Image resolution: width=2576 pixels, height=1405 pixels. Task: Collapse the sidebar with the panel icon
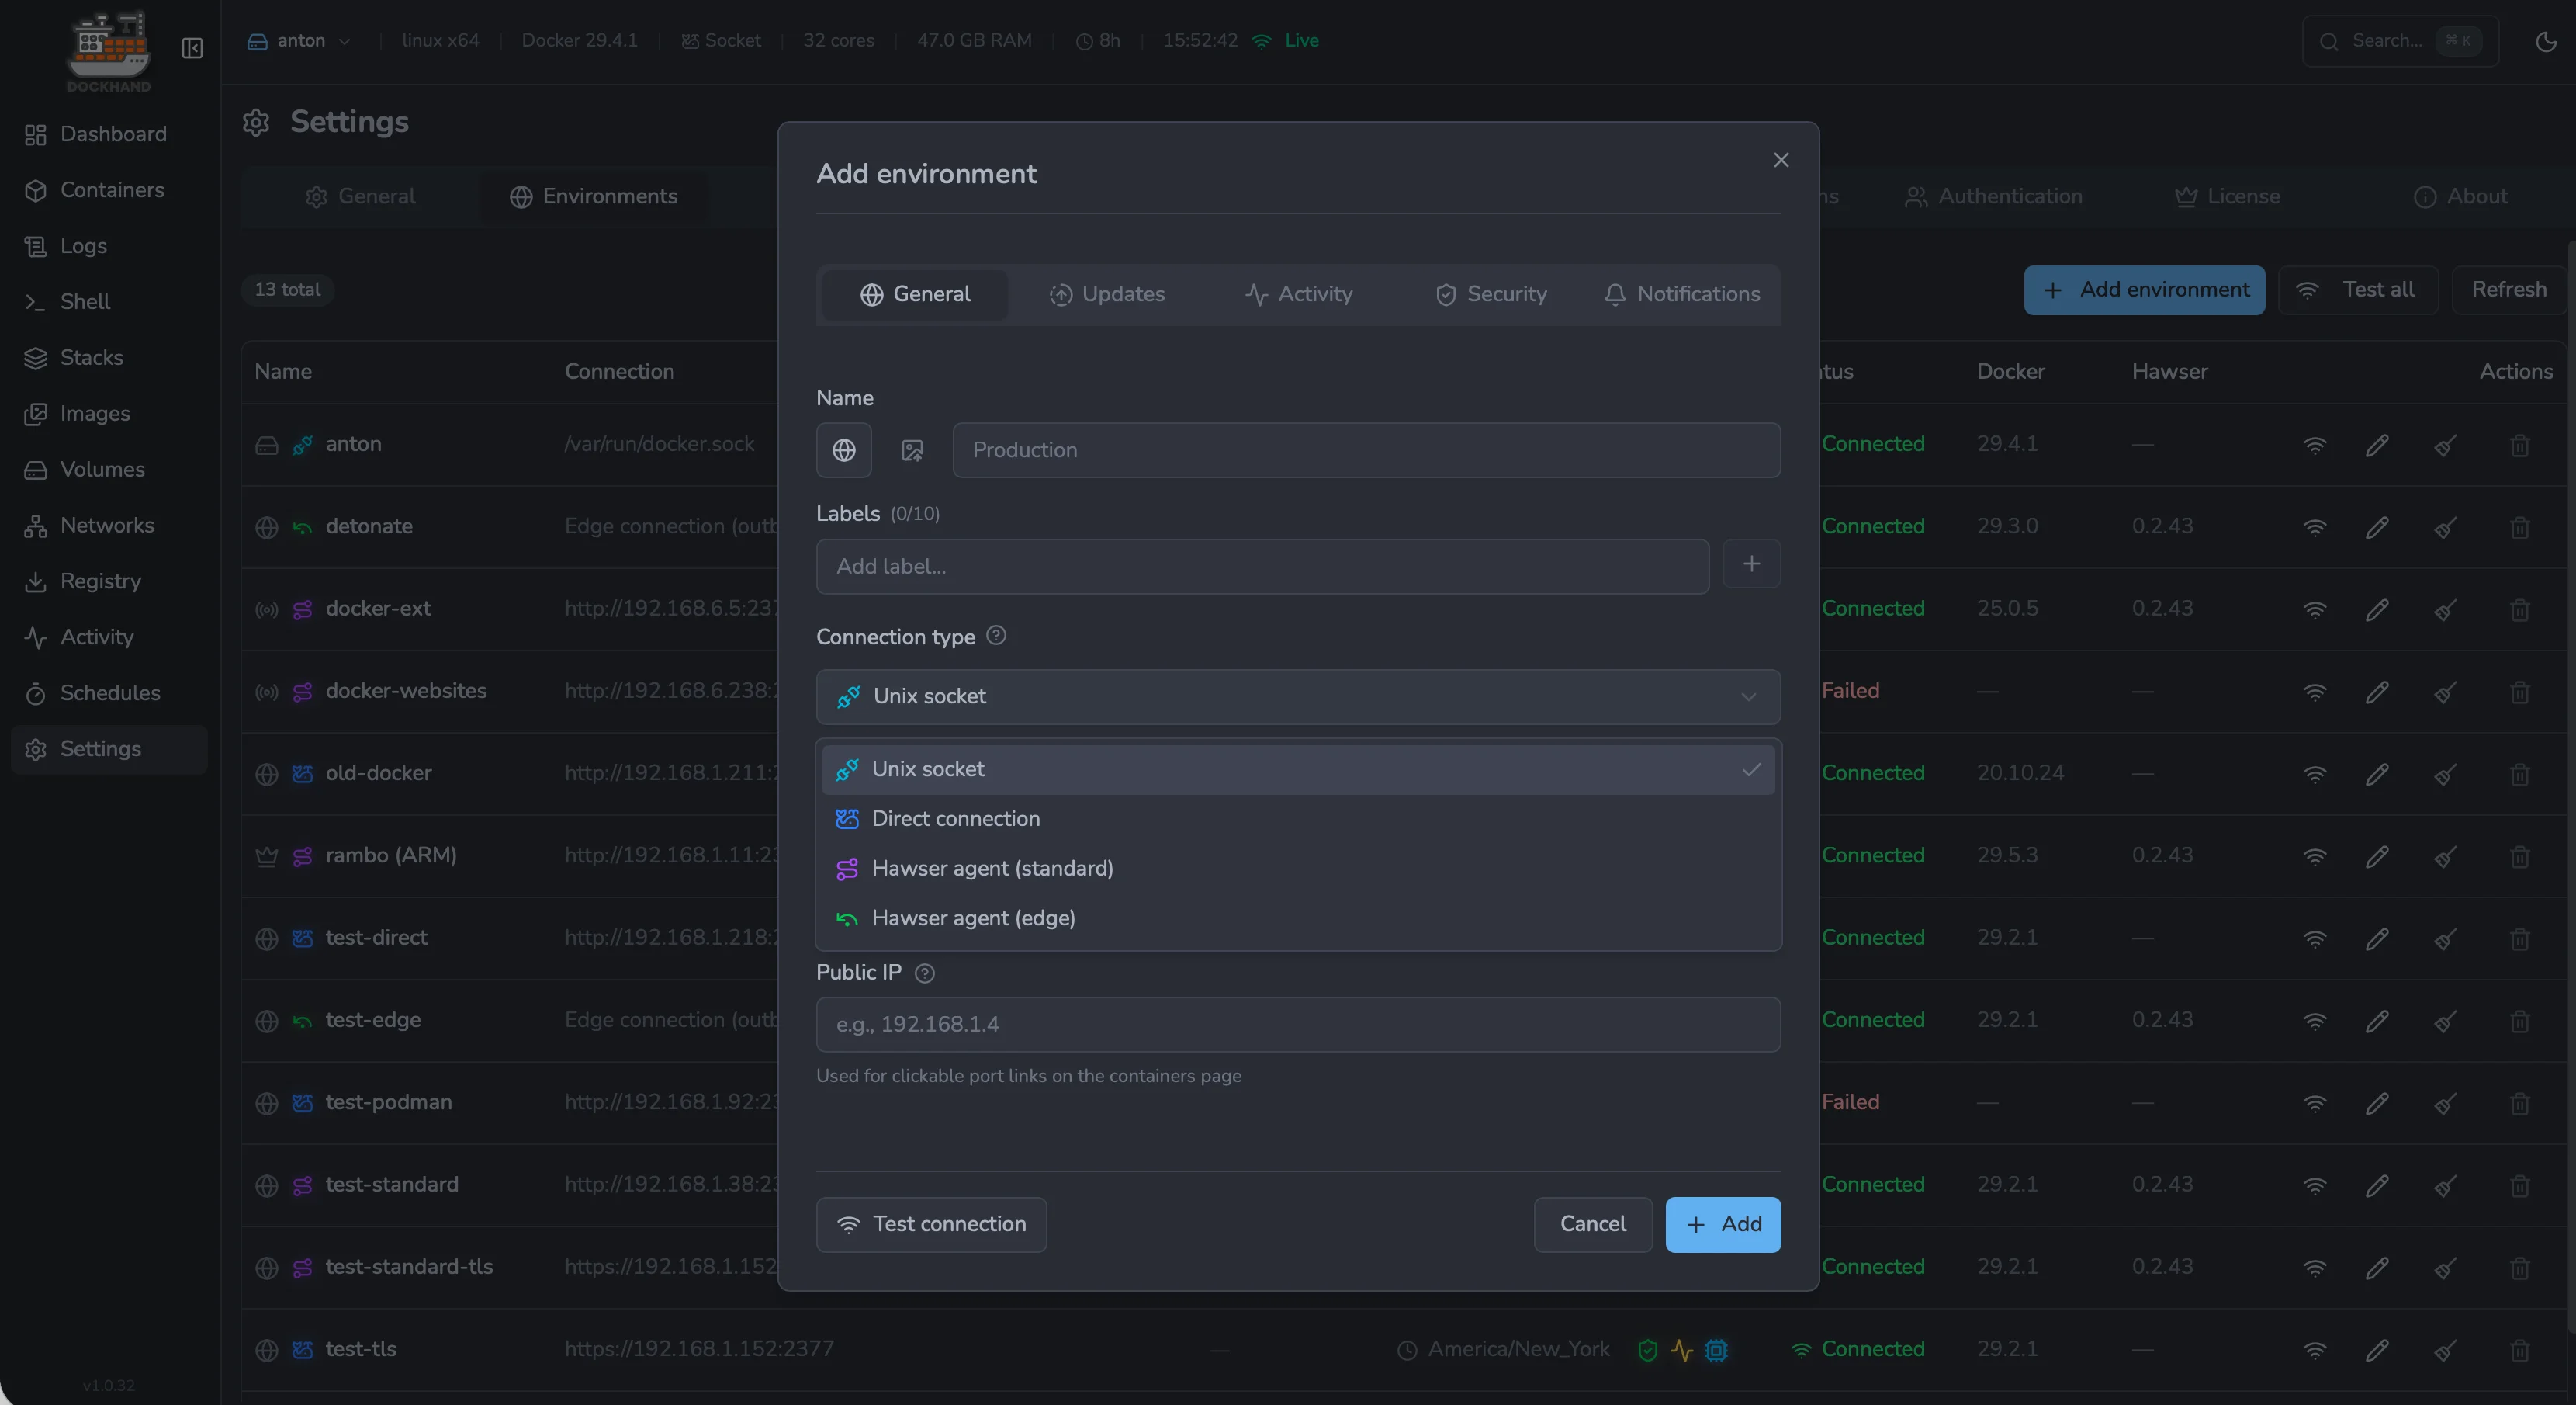(x=192, y=48)
